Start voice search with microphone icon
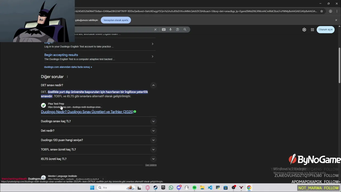 pos(170,30)
